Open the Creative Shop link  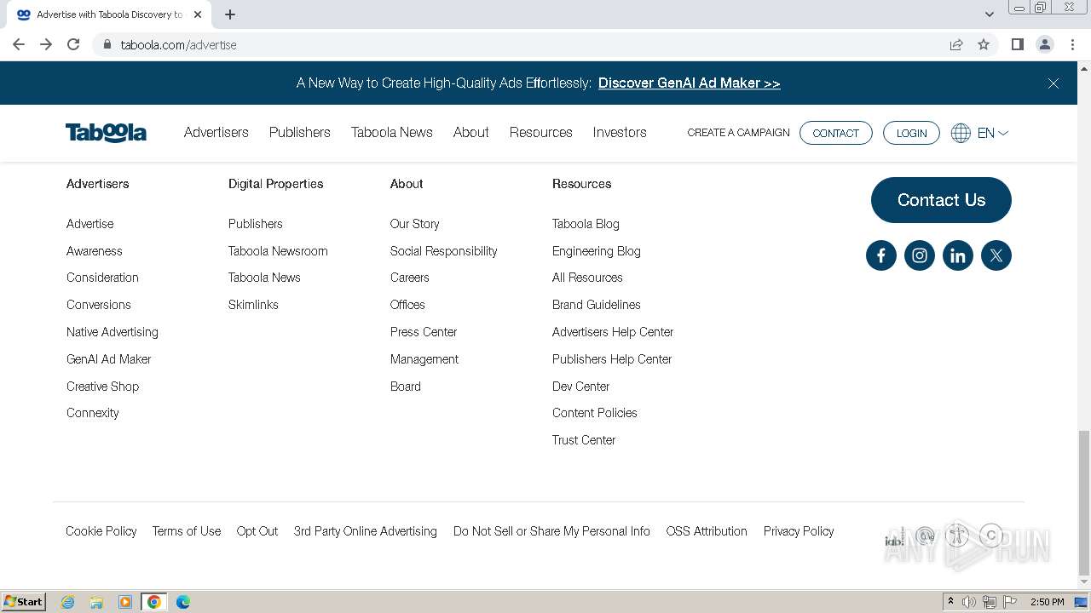click(102, 387)
